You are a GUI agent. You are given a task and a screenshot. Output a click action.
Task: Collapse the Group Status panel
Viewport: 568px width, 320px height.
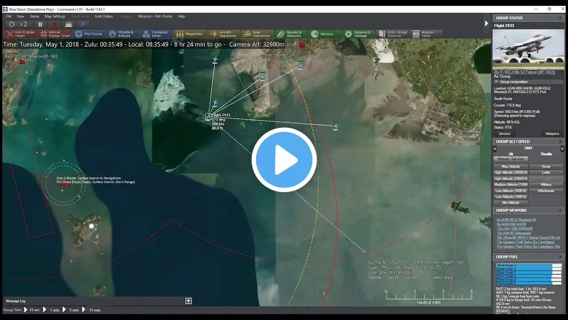tap(560, 18)
